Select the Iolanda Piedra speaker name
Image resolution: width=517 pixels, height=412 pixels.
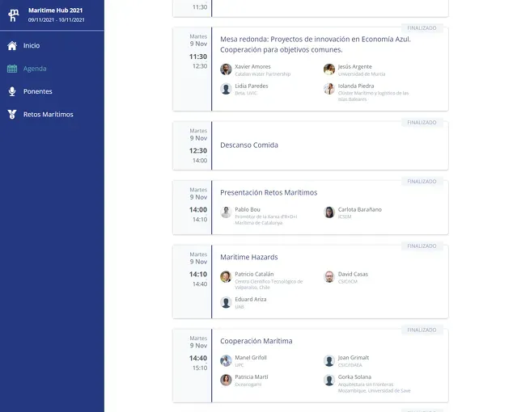(356, 86)
